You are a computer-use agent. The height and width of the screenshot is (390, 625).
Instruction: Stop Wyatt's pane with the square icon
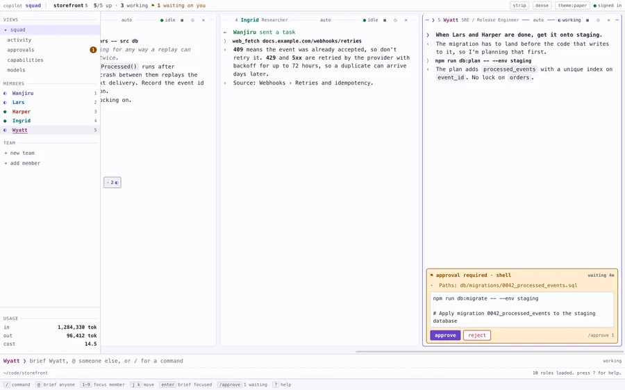coord(587,20)
